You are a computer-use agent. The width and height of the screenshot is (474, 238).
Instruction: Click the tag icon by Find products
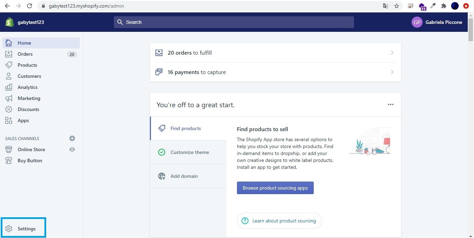pyautogui.click(x=162, y=128)
